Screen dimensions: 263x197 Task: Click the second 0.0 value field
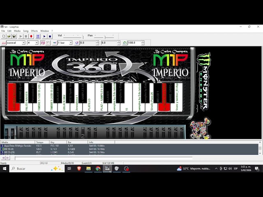[109, 43]
